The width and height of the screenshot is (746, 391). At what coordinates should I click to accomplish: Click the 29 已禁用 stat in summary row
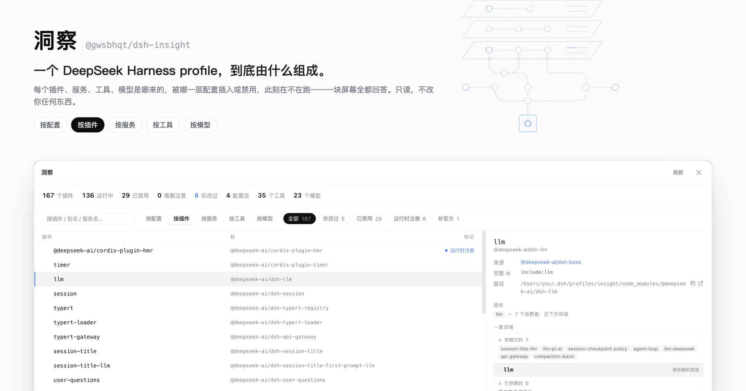135,196
